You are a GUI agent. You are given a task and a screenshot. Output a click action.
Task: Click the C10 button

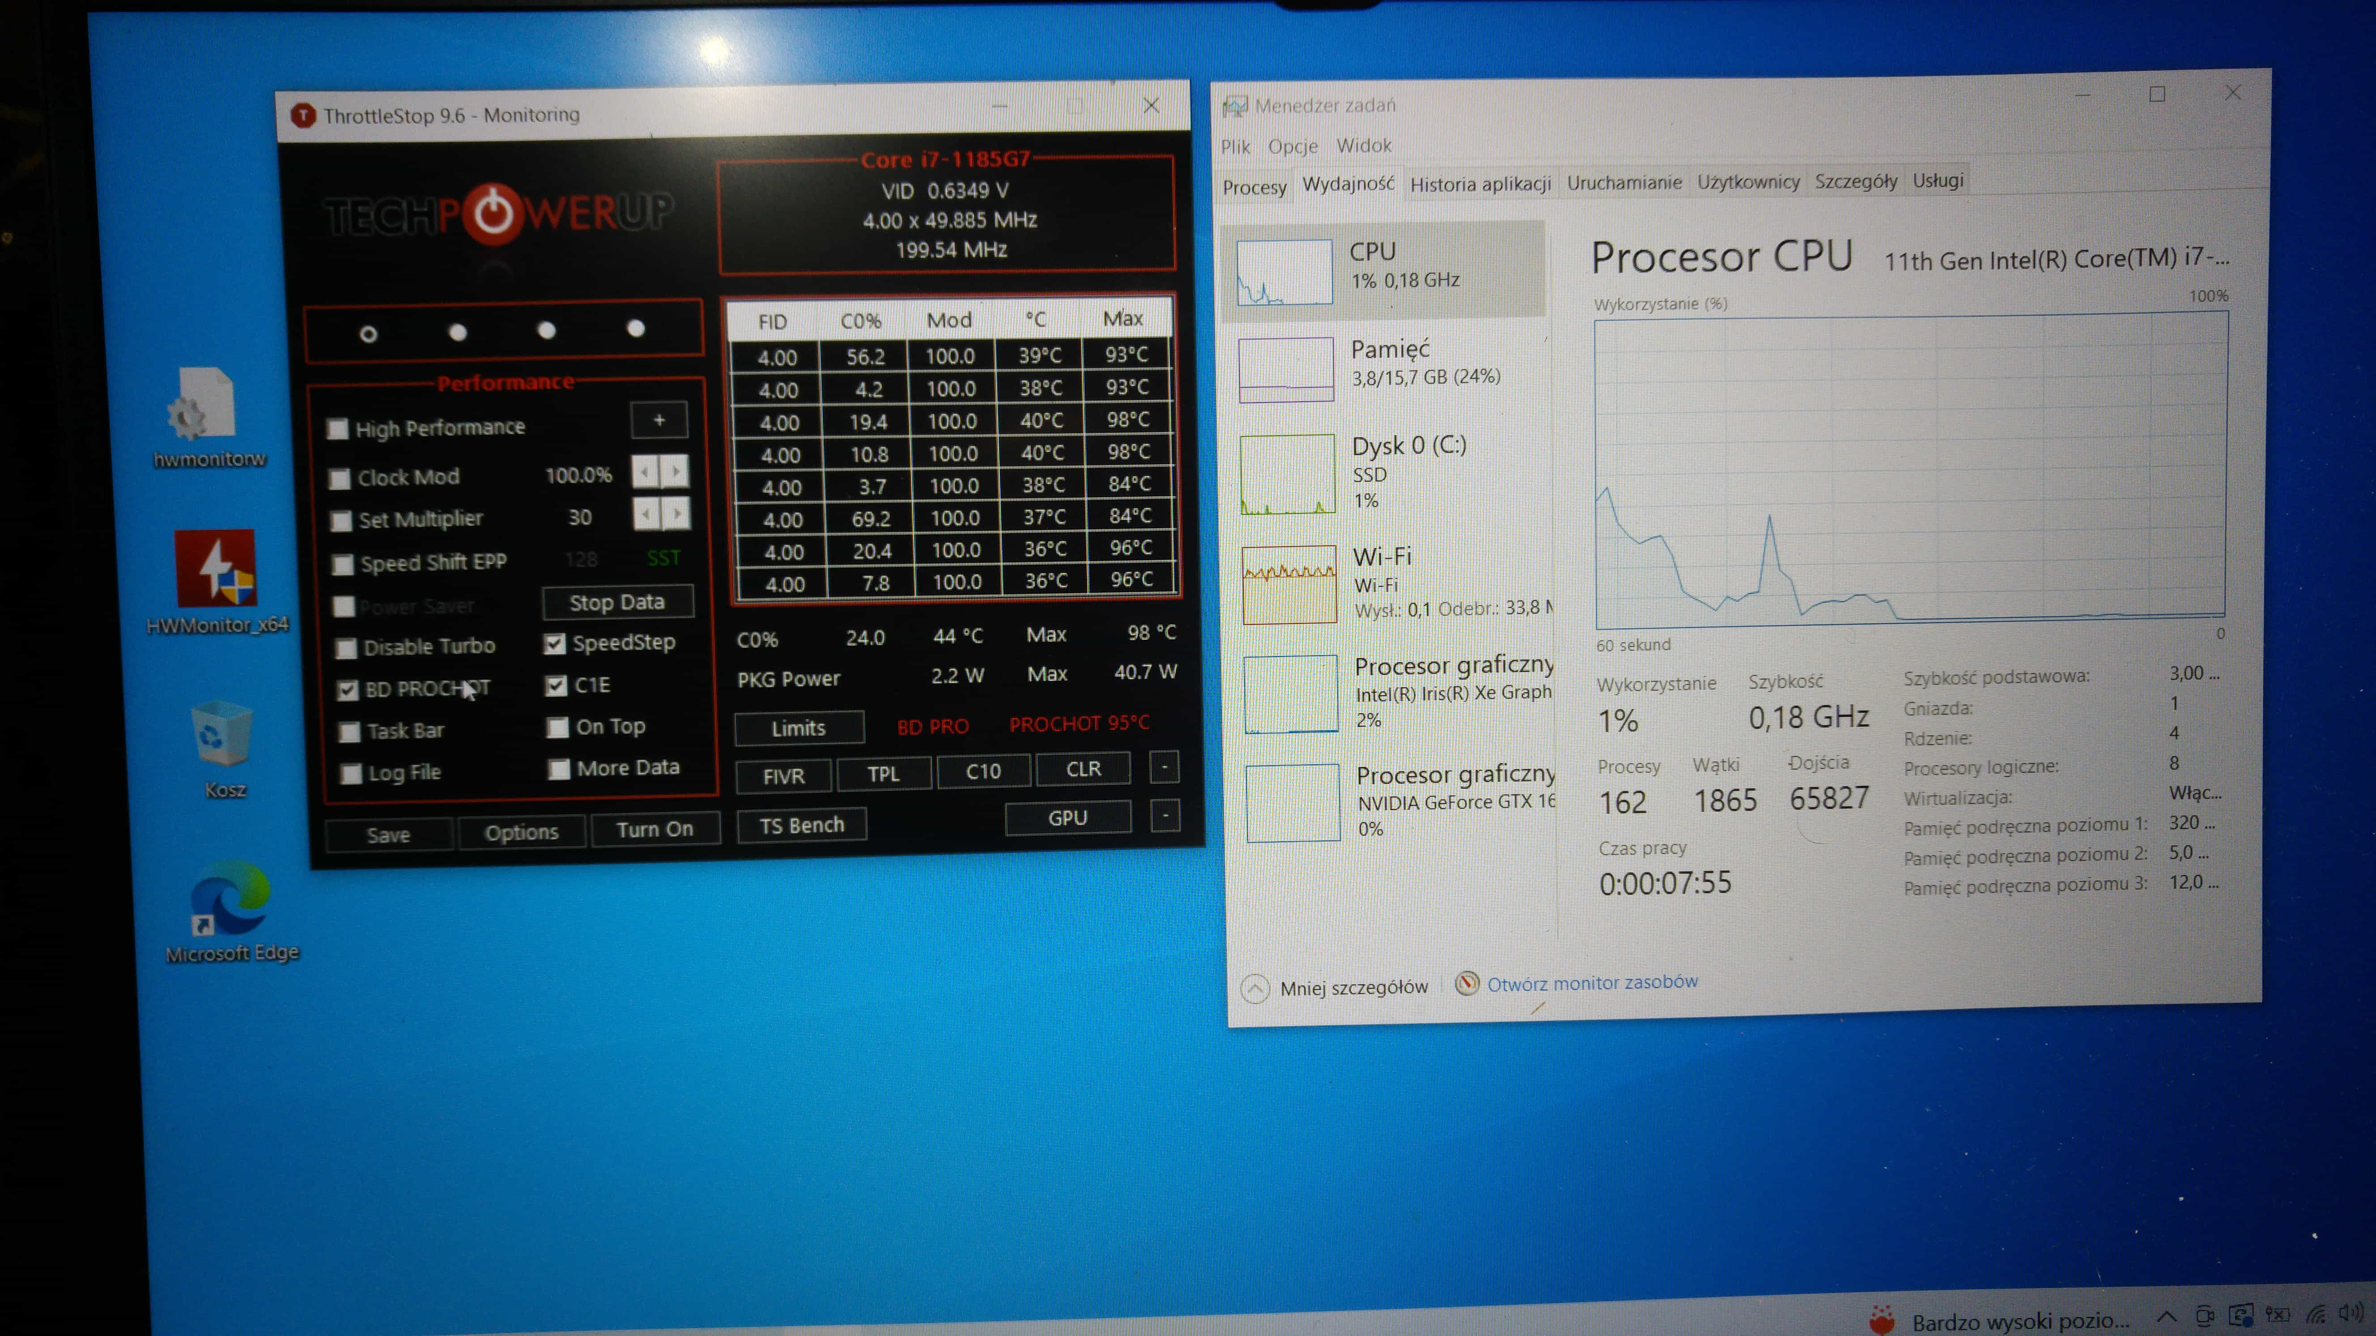pos(983,771)
